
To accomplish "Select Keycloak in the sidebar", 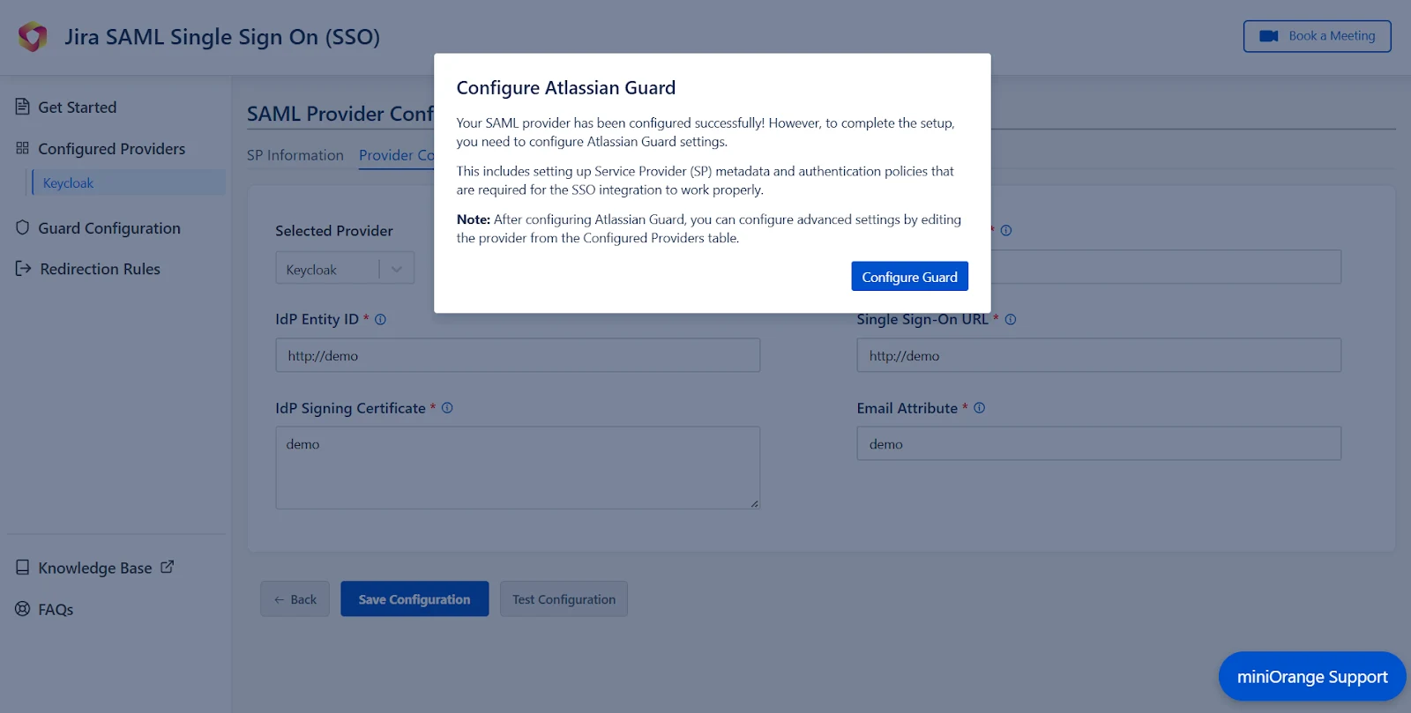I will pos(68,182).
